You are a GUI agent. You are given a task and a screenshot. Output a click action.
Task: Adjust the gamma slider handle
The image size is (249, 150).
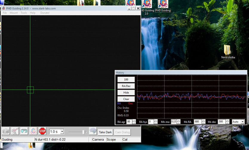pos(83,132)
